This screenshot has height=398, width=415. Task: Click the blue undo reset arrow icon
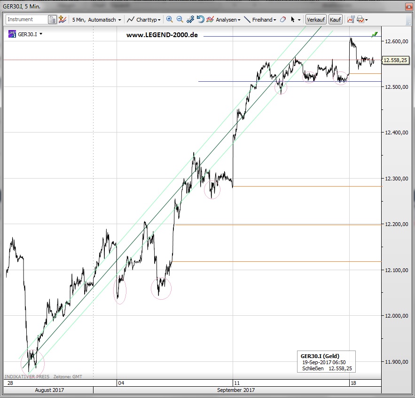200,19
